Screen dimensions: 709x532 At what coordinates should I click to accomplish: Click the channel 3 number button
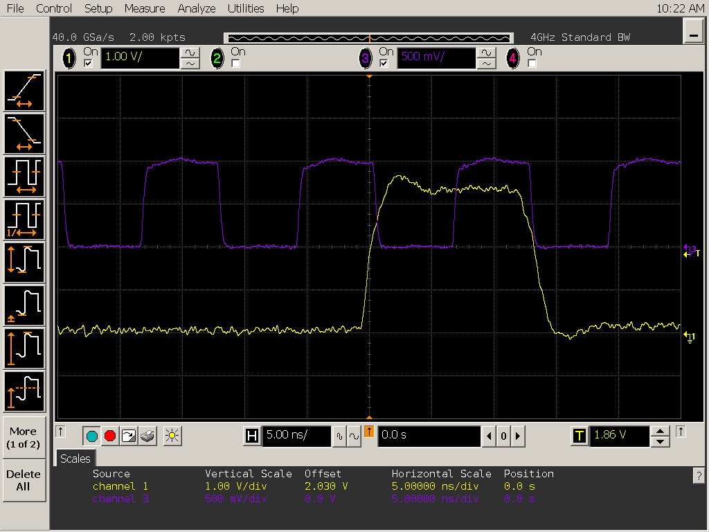coord(366,58)
